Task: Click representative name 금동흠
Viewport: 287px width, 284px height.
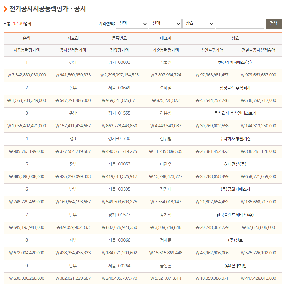Action: (166, 266)
